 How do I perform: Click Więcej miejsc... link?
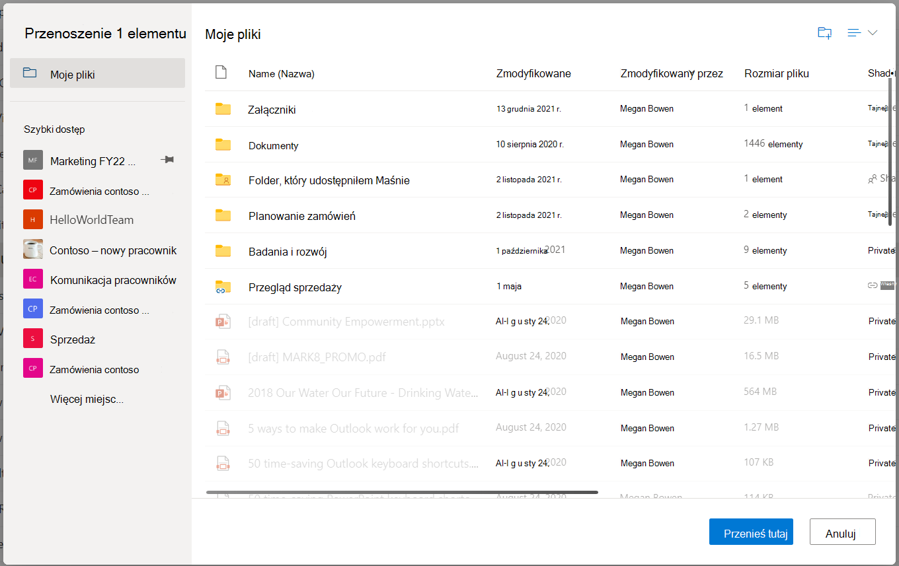point(87,399)
